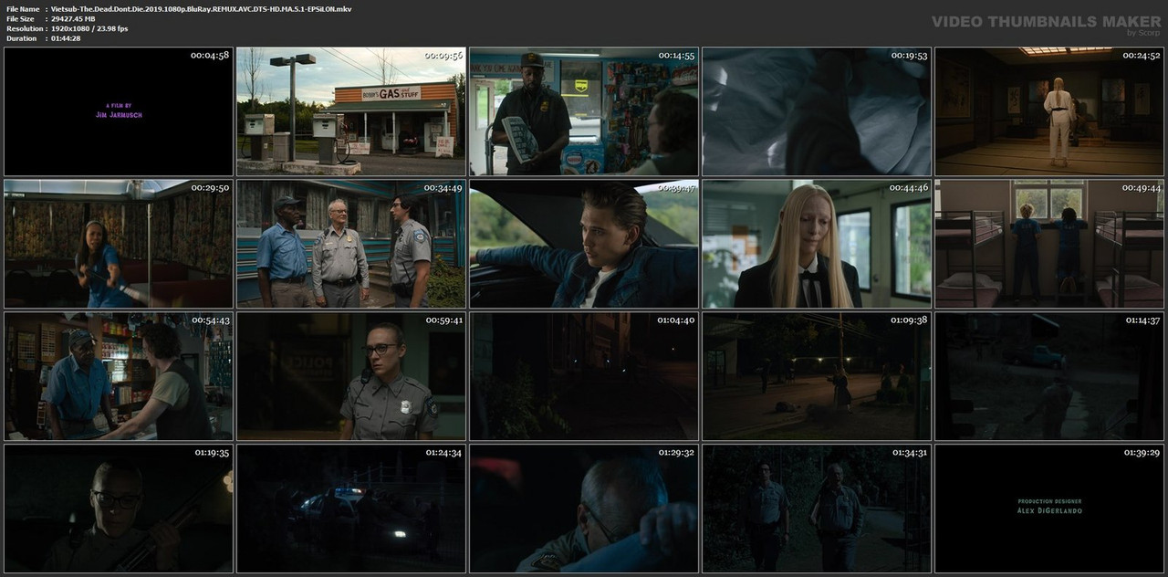Select the dark sheets thumbnail at 00:19:53

click(817, 111)
